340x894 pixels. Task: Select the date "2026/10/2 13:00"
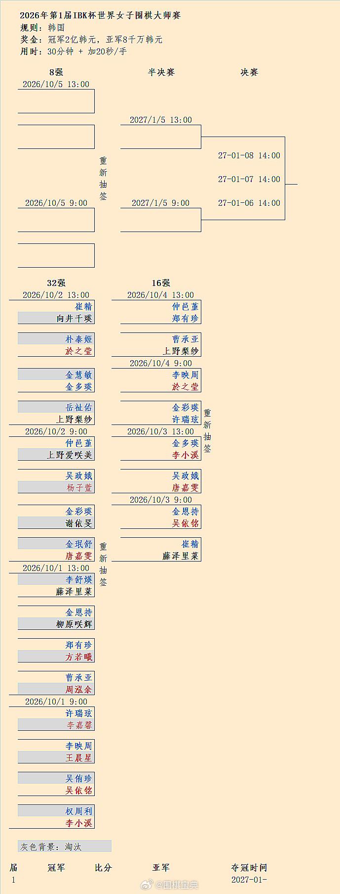coord(56,295)
